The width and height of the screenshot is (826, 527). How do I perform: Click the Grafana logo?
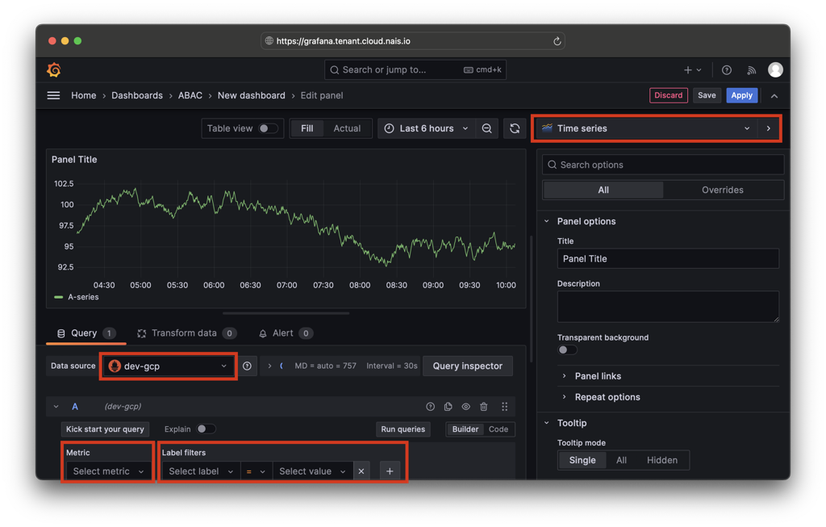point(53,69)
